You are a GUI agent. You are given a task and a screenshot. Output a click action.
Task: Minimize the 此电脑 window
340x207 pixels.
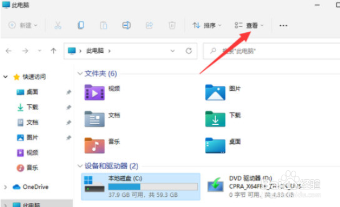(317, 5)
